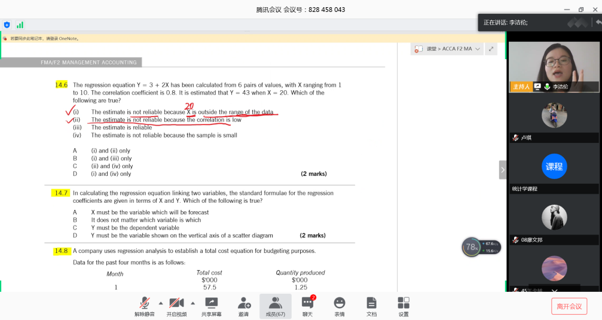Select the host 李洁伦 video thumbnail
The height and width of the screenshot is (320, 602).
click(554, 66)
